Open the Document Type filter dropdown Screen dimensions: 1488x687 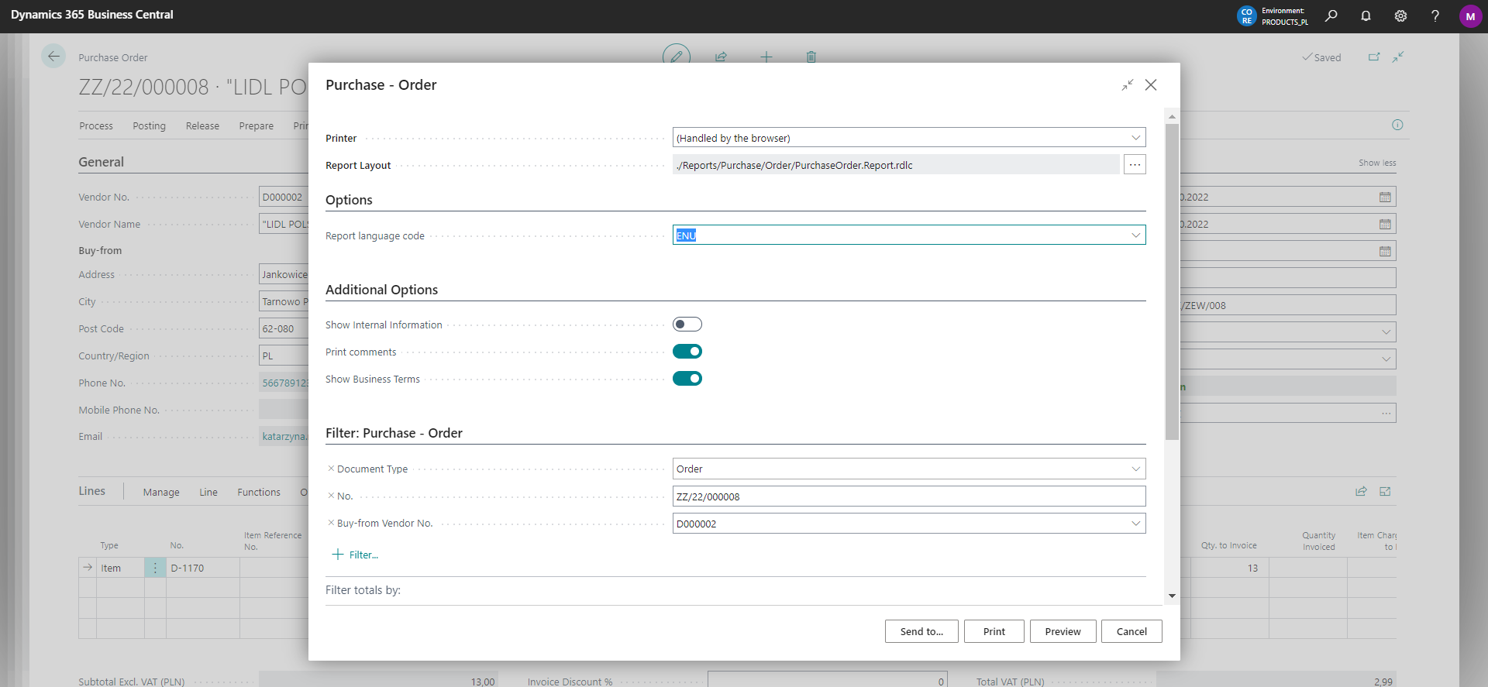(x=1135, y=469)
